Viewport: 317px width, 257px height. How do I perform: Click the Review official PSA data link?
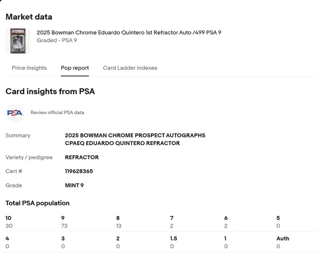[57, 113]
